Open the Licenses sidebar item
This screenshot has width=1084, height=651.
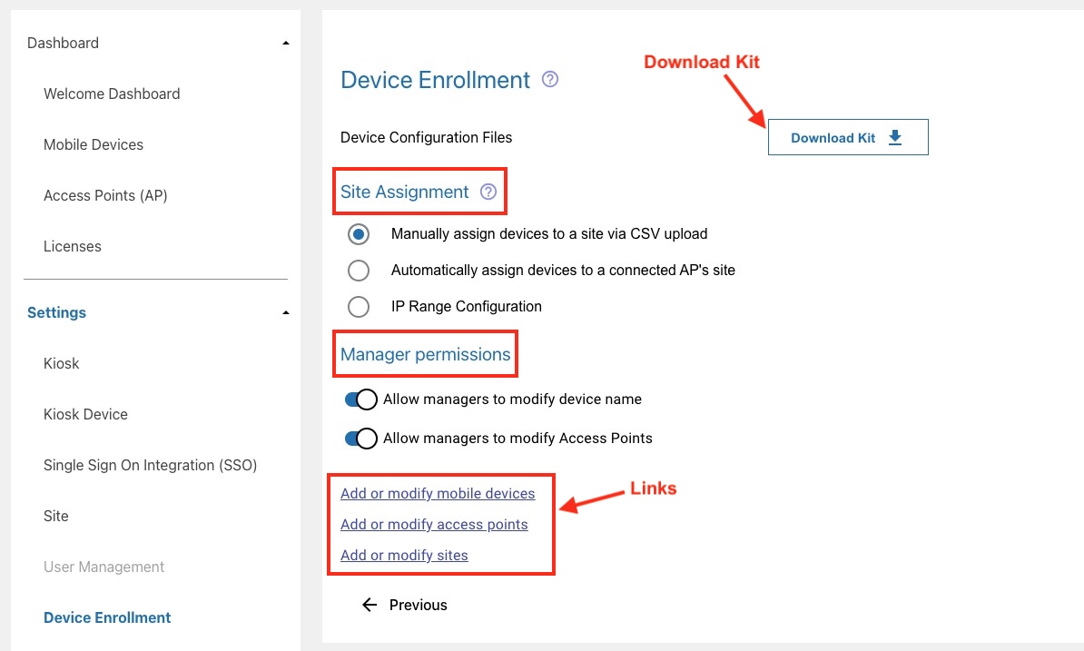(73, 246)
